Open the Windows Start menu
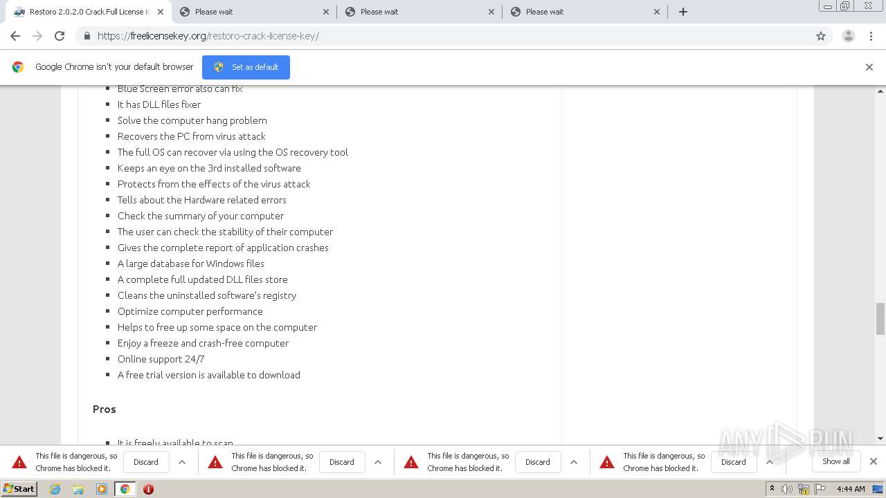This screenshot has height=498, width=886. click(19, 488)
